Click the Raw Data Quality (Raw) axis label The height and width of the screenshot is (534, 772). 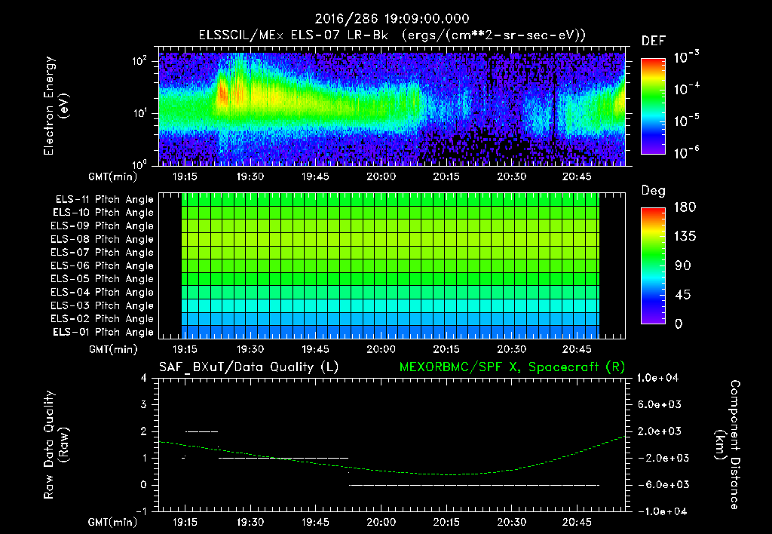(56, 445)
